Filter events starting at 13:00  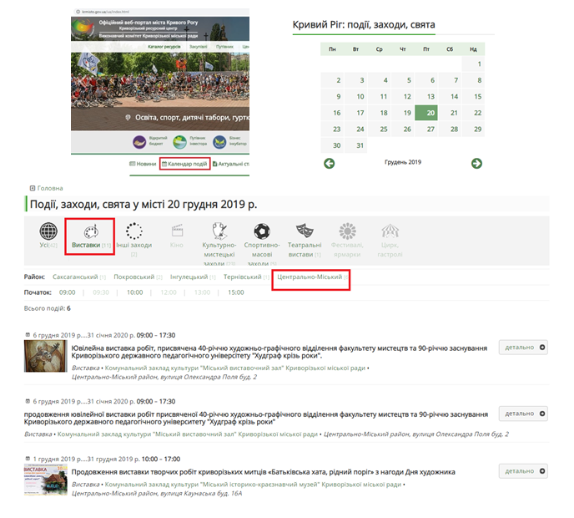[202, 292]
